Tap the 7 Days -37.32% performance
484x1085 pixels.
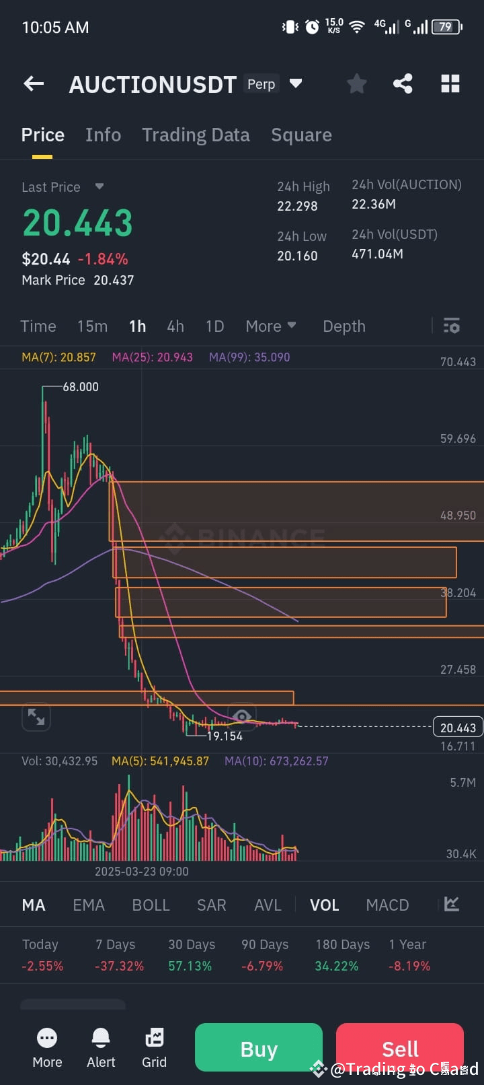click(119, 955)
